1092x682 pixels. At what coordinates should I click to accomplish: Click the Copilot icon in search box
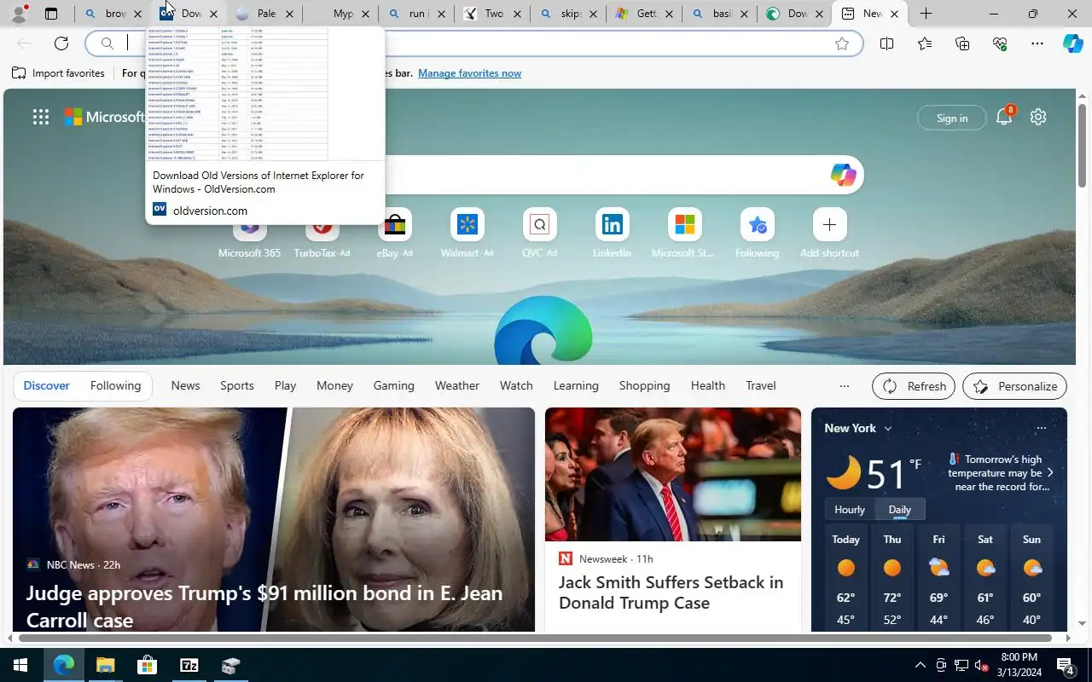(x=843, y=175)
